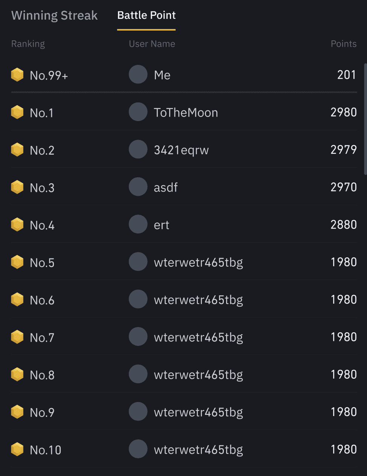Open the avatar next to 3421eqrw
This screenshot has width=367, height=476.
138,149
